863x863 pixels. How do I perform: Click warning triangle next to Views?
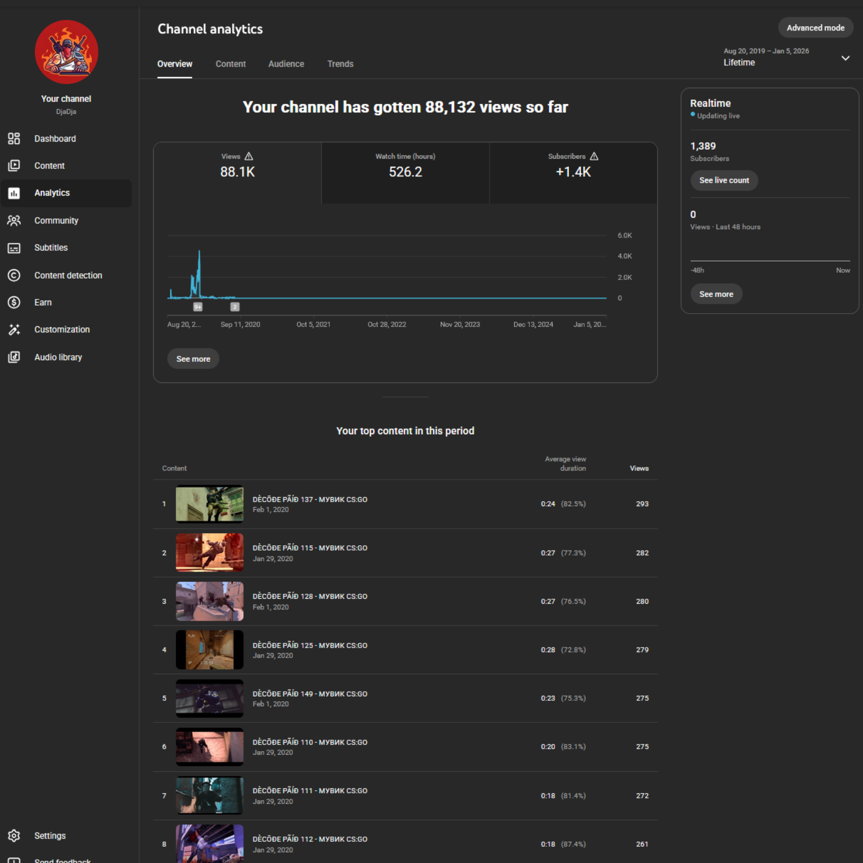click(249, 156)
